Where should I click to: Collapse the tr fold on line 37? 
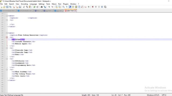pos(7,59)
